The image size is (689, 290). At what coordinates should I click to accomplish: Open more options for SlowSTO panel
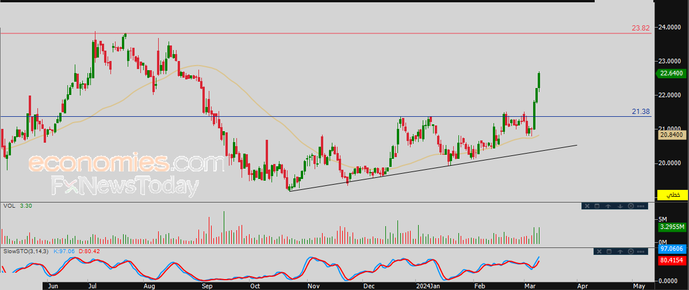tap(641, 251)
